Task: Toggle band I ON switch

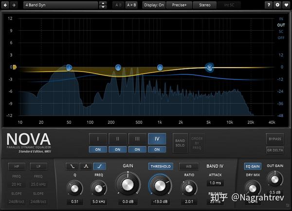Action: pyautogui.click(x=98, y=150)
